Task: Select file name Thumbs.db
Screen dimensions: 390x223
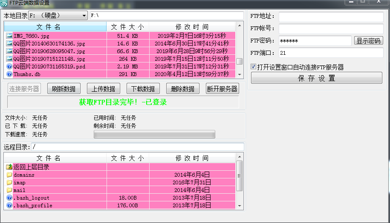Action: pyautogui.click(x=27, y=74)
